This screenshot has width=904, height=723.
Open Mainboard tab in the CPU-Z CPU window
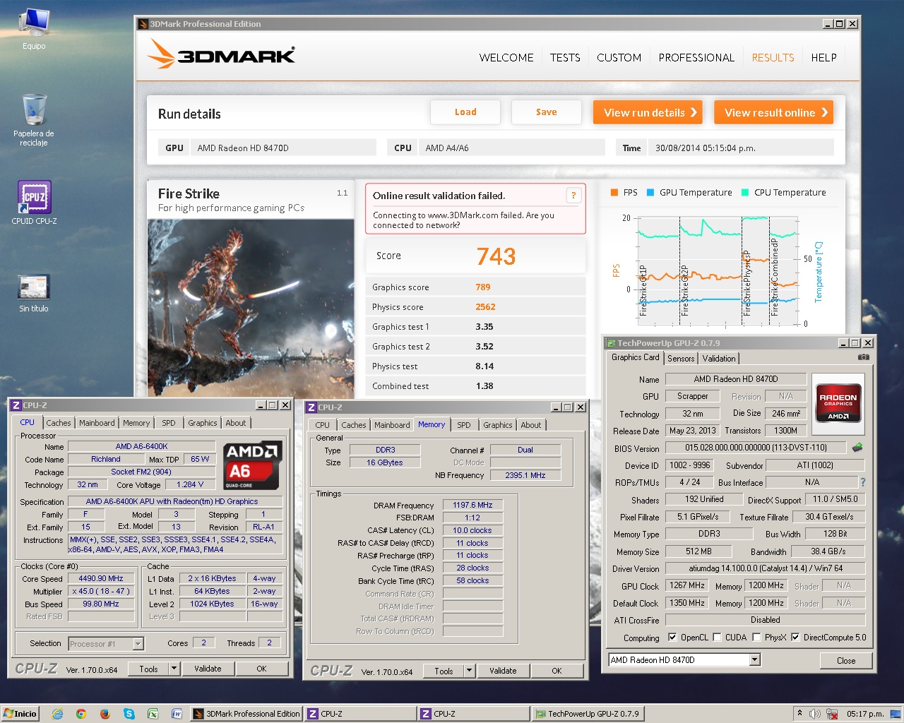(x=97, y=423)
